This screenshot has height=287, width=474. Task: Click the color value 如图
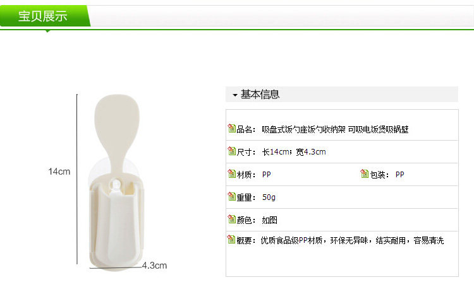(269, 220)
